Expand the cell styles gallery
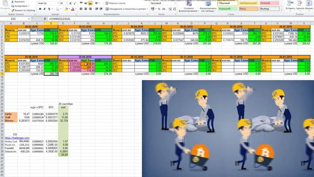The width and height of the screenshot is (314, 177). [281, 10]
